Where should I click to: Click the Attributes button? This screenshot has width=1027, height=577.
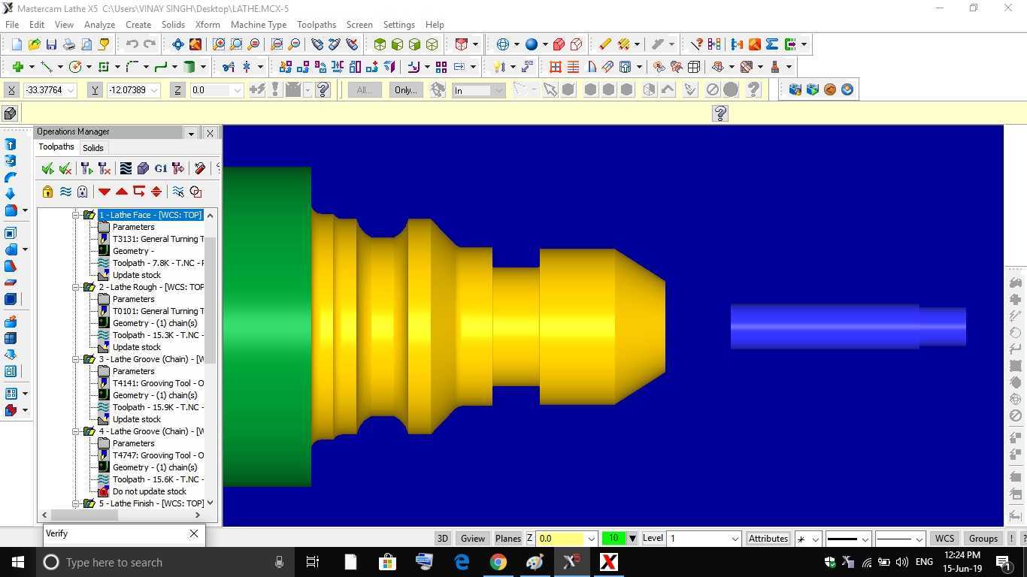[x=768, y=539]
